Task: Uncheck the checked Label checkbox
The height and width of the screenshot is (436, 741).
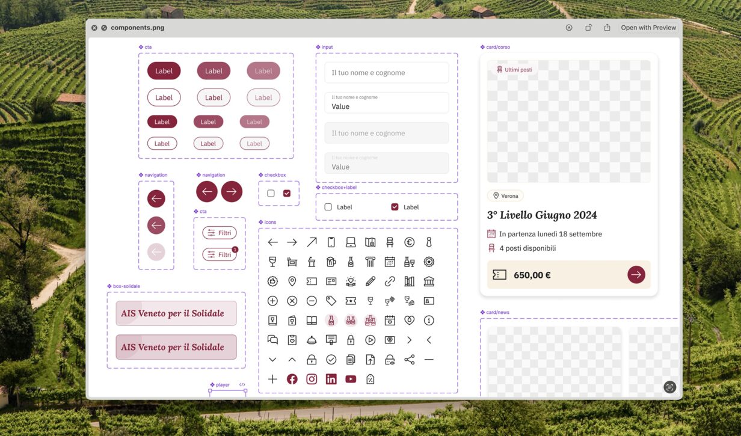Action: coord(395,207)
